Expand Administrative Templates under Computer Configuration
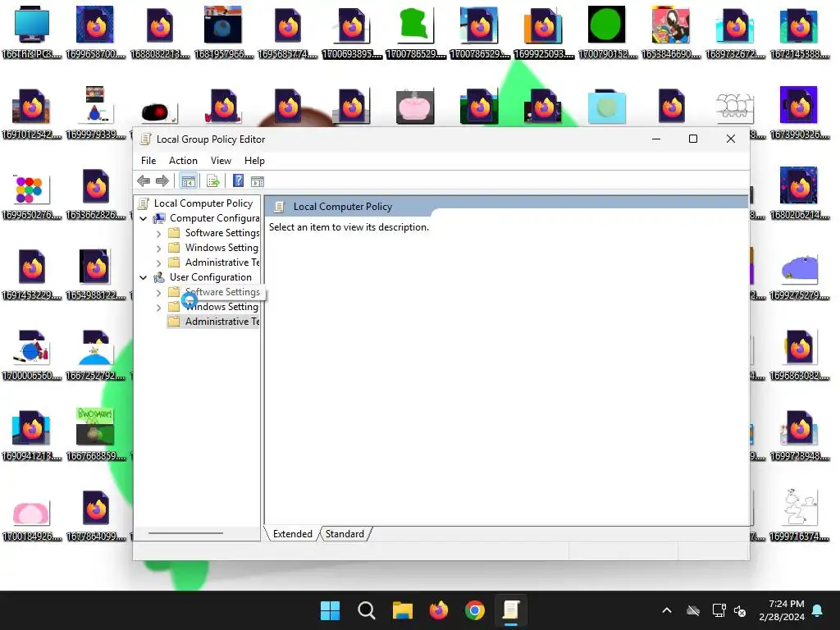 tap(158, 263)
